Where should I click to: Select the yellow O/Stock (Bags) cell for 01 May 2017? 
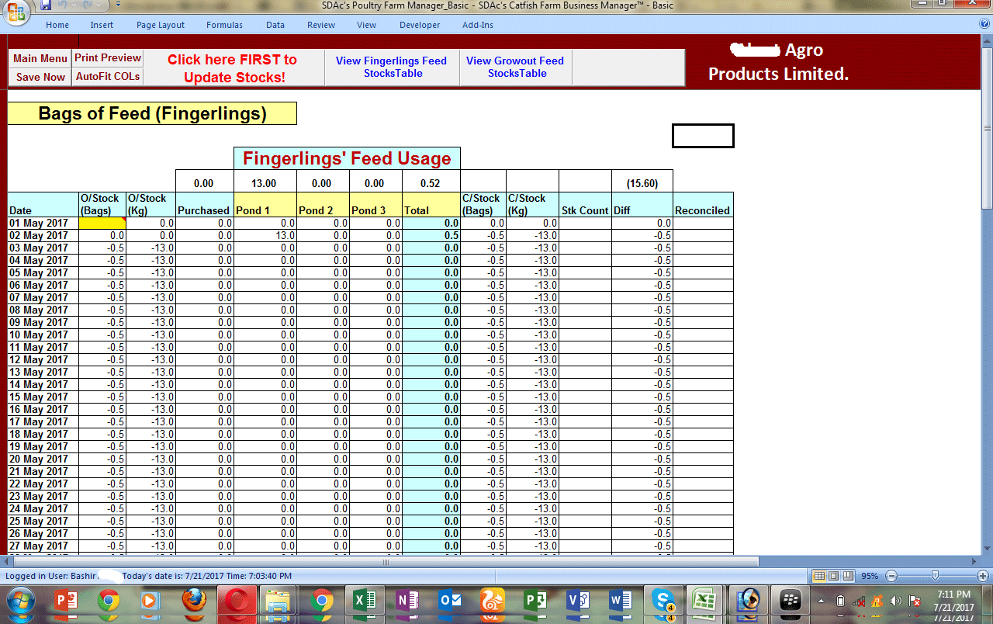pos(102,223)
